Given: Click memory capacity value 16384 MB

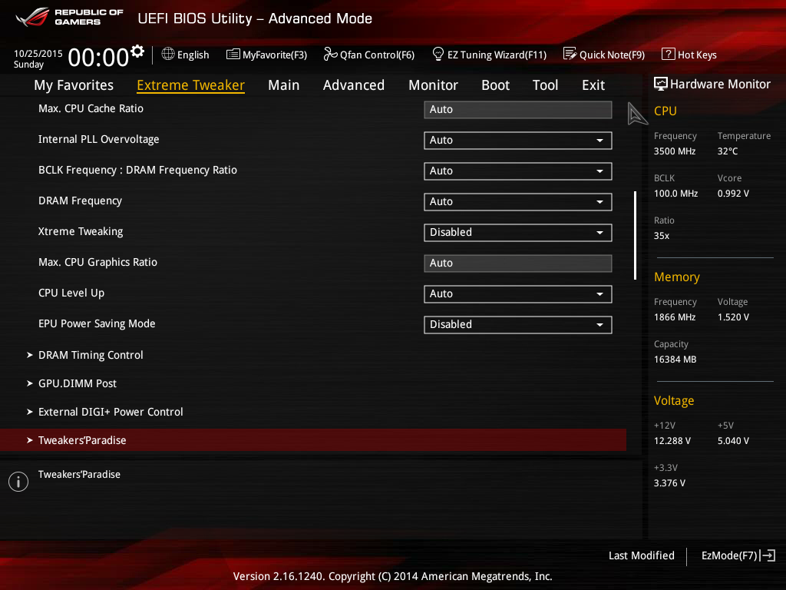Looking at the screenshot, I should (675, 360).
